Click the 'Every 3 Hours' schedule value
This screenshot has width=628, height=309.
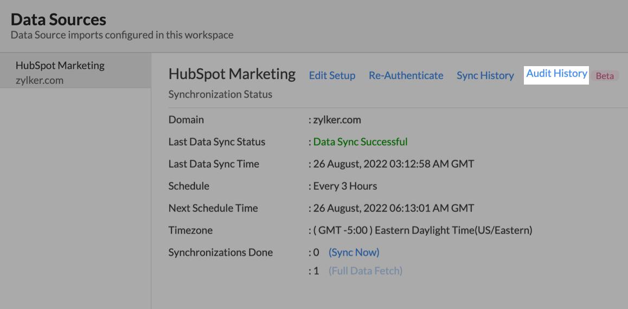pyautogui.click(x=345, y=186)
